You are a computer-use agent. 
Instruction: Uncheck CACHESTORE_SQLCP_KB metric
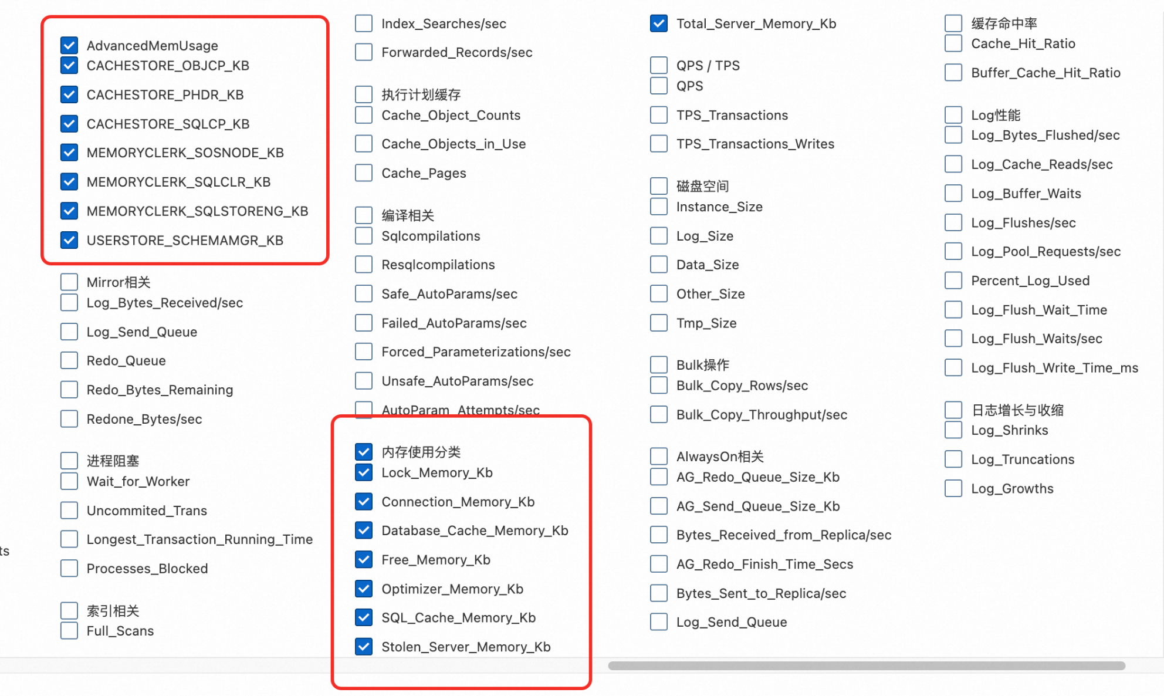(x=69, y=124)
